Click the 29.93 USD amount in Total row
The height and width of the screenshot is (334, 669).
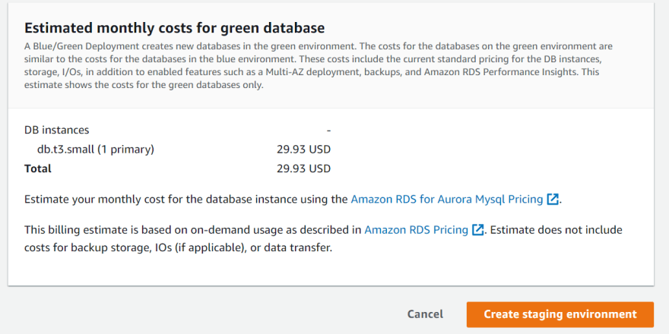(303, 169)
